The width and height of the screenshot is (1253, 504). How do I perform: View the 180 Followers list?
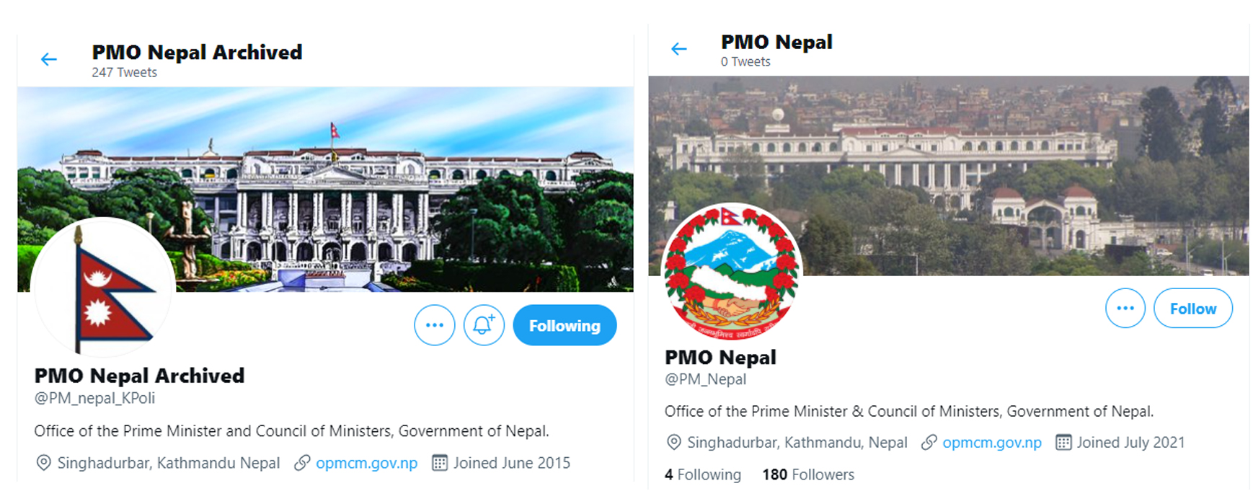(808, 474)
